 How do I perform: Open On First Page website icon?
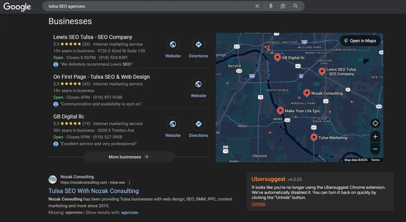pyautogui.click(x=198, y=84)
